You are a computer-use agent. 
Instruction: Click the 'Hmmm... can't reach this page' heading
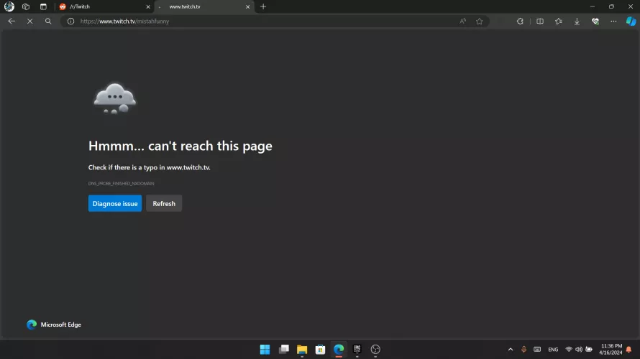pyautogui.click(x=180, y=146)
